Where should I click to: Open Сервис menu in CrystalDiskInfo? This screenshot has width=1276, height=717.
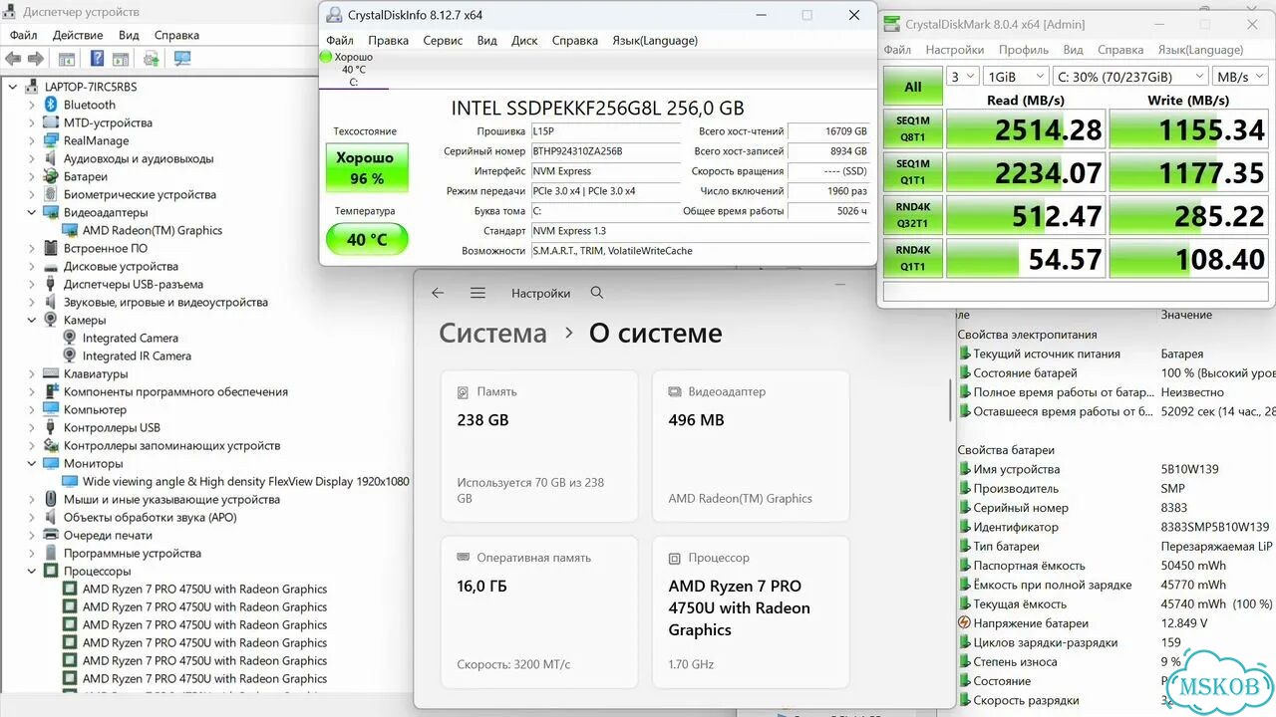coord(443,41)
